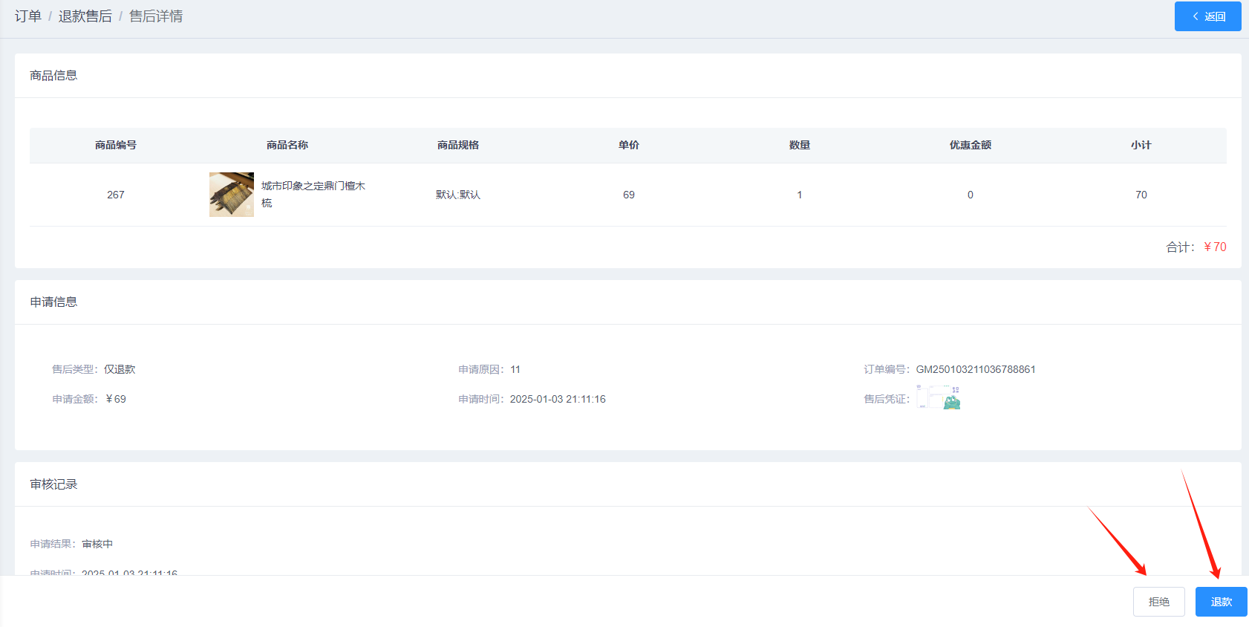This screenshot has height=627, width=1249.
Task: Click the 优惠金额 column header
Action: click(970, 145)
